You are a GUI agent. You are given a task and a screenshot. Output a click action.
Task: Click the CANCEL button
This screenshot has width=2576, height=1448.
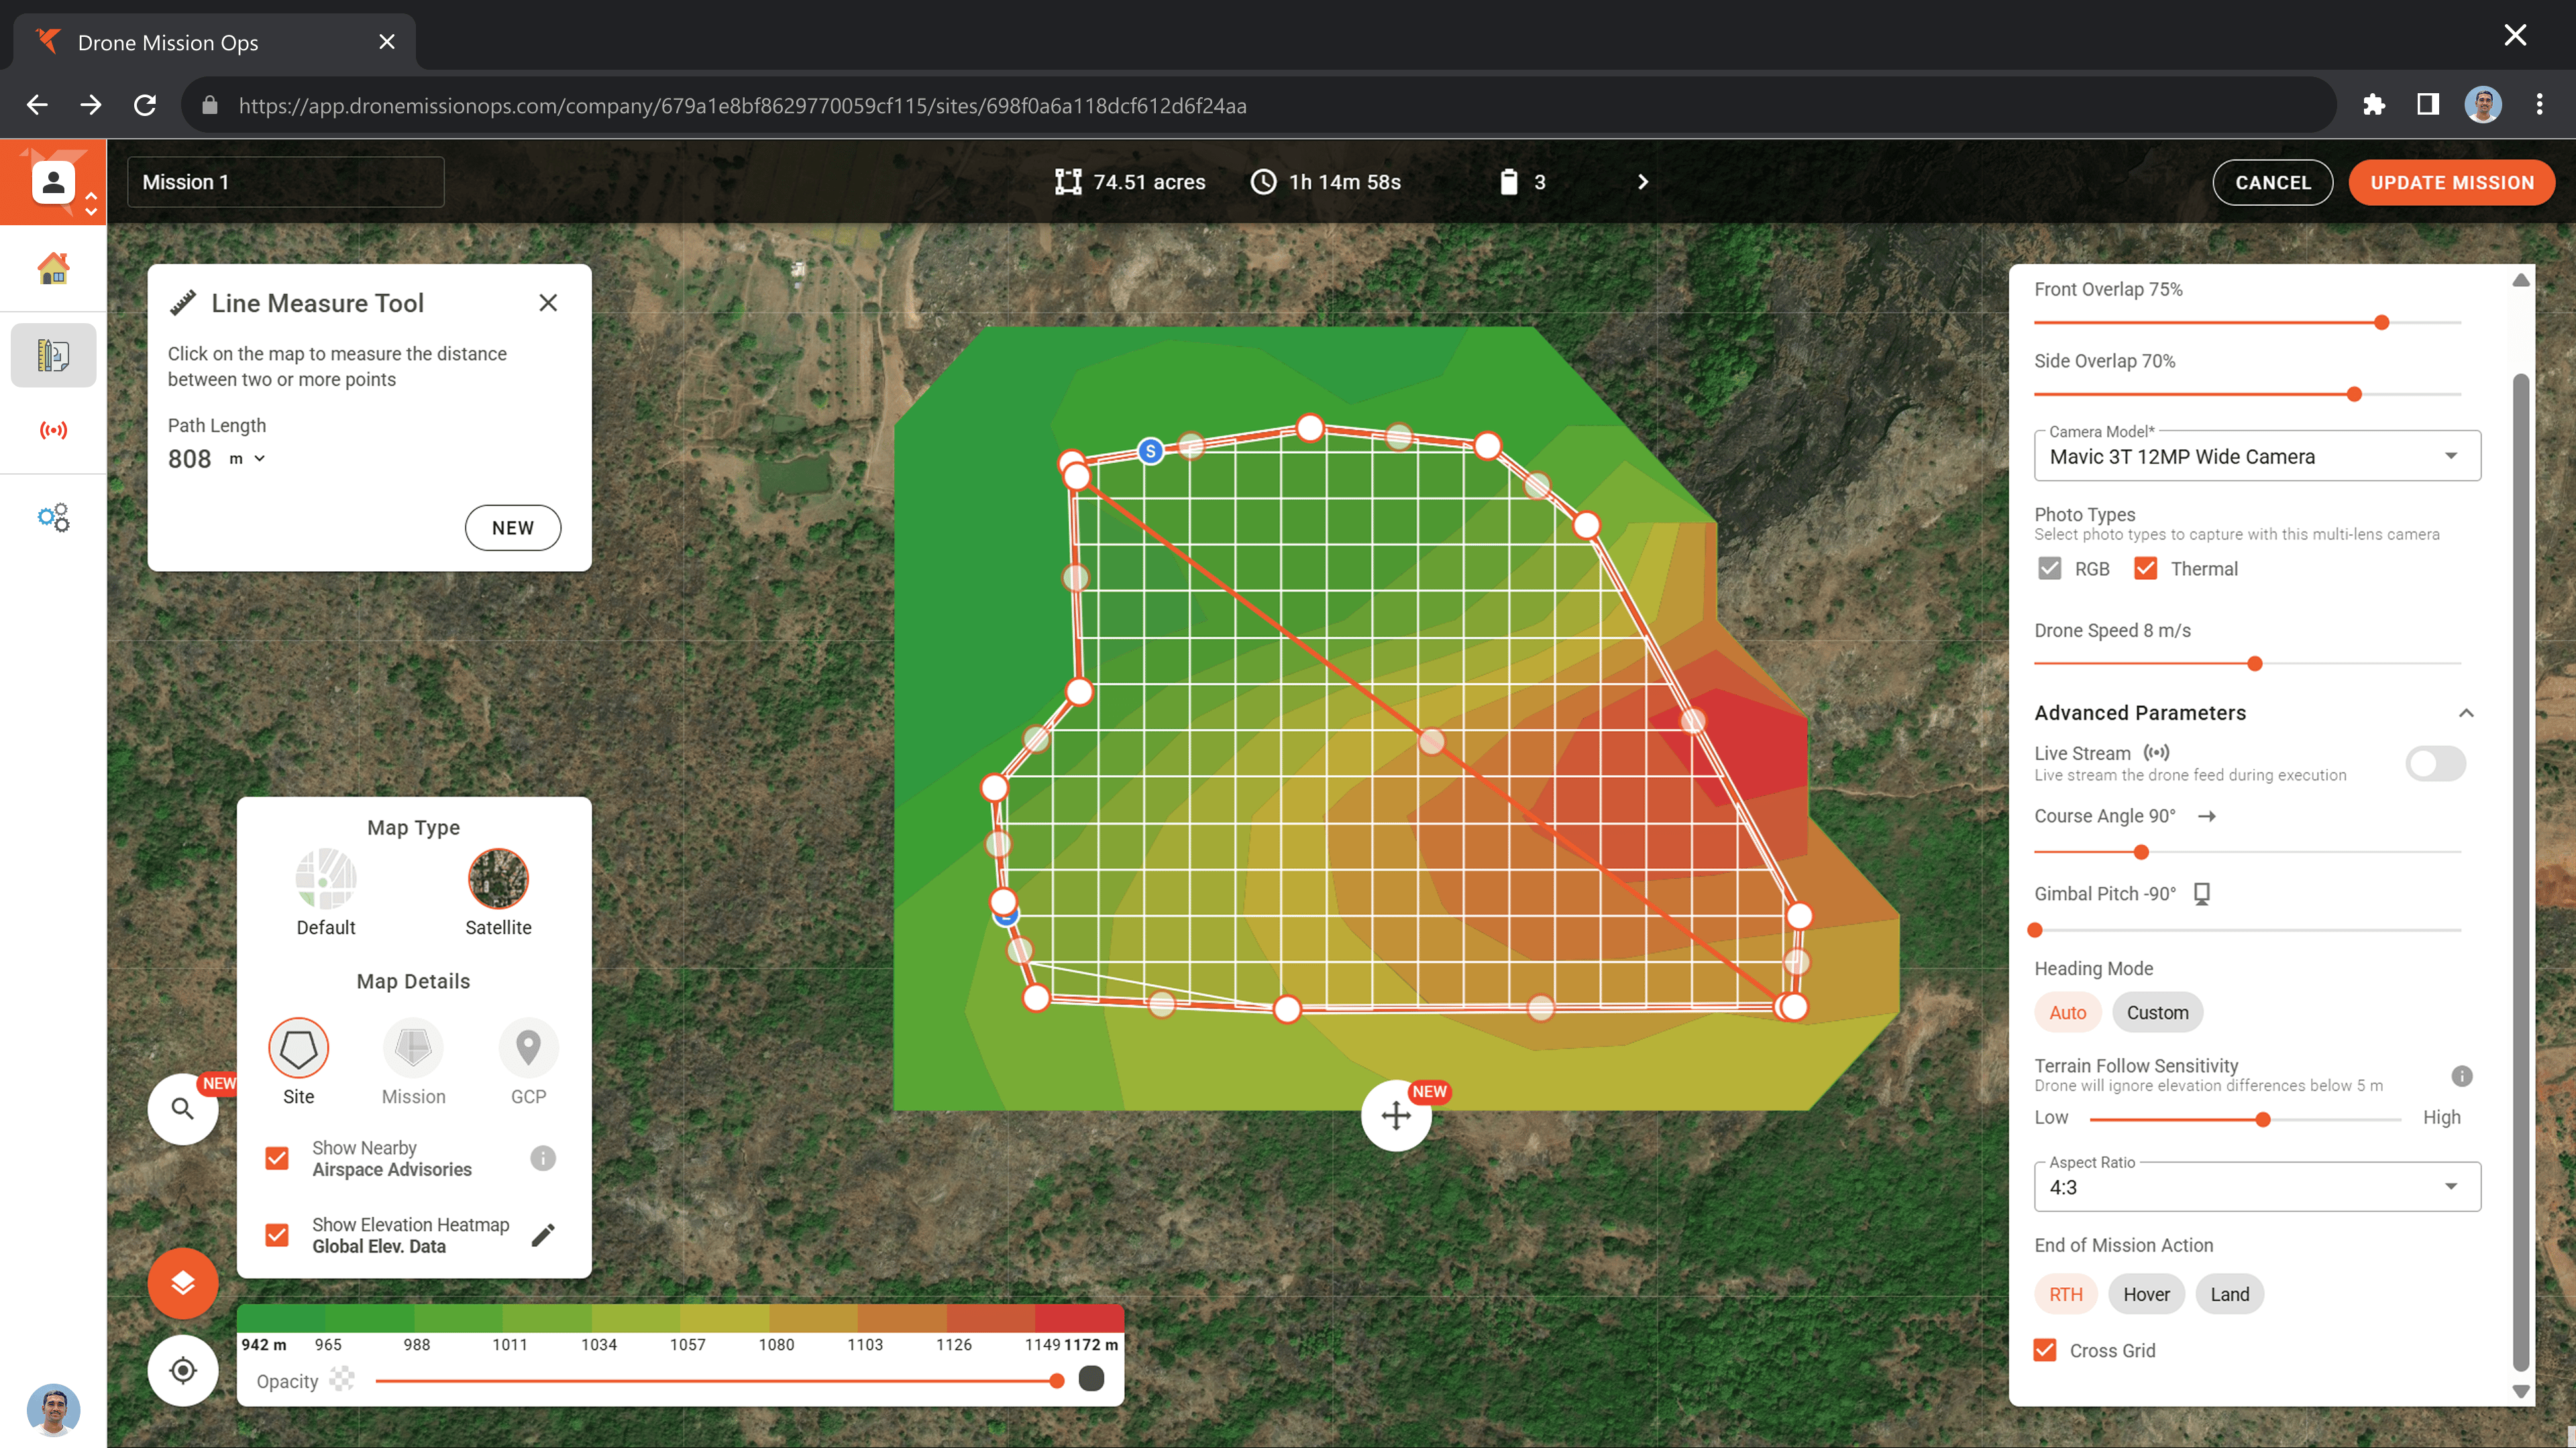pos(2273,182)
